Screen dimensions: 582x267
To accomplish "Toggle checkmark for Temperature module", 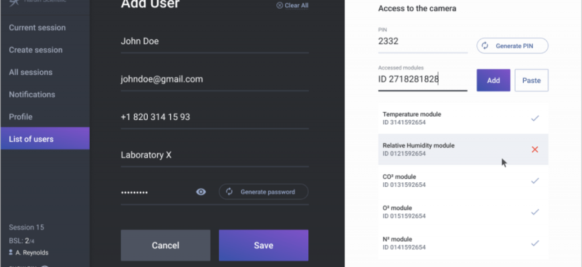I will [x=535, y=118].
